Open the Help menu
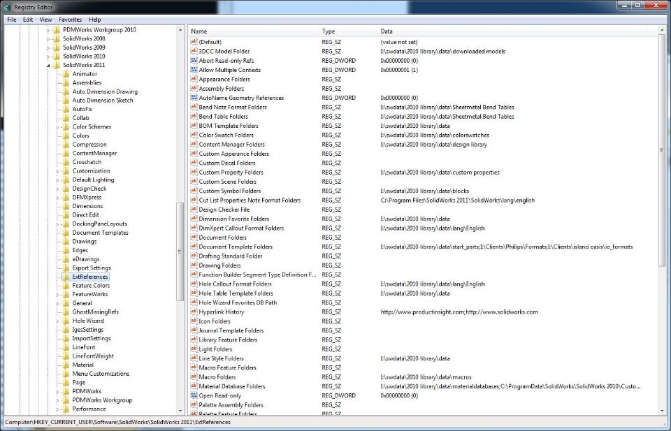The height and width of the screenshot is (431, 671). [94, 20]
